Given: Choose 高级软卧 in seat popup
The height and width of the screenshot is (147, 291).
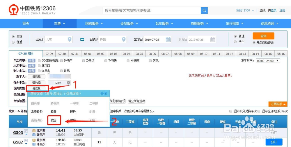Looking at the screenshot, I should click(37, 112).
